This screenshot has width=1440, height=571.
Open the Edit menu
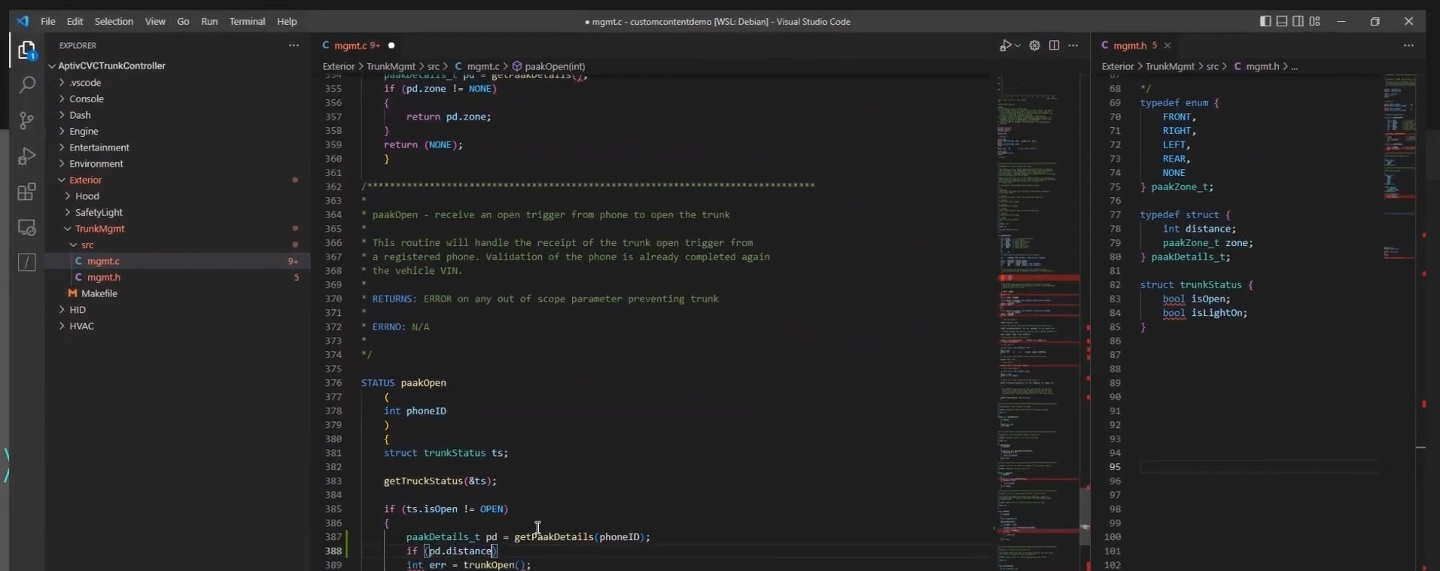point(75,21)
